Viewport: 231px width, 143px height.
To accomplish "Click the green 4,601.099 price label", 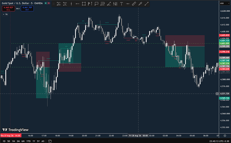I will click(225, 43).
